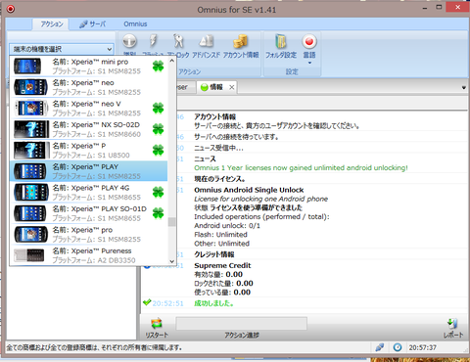Image resolution: width=470 pixels, height=362 pixels.
Task: Click the 20:57:37 time in status bar
Action: click(x=422, y=347)
